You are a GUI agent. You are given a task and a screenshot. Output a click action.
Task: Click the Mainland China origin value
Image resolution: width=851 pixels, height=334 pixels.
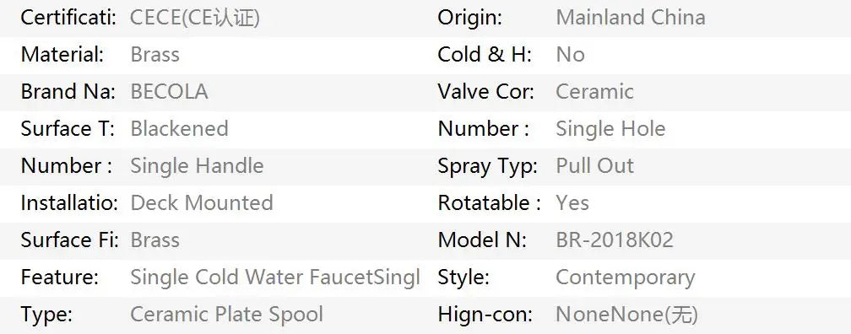pos(631,18)
